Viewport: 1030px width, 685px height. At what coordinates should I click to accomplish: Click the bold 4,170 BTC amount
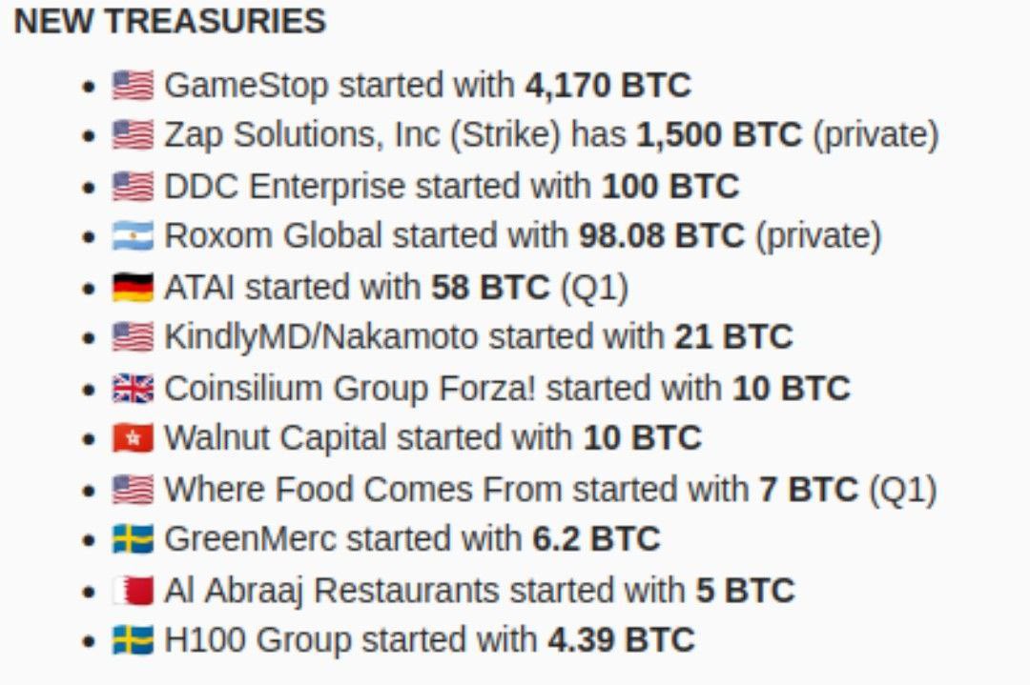608,86
